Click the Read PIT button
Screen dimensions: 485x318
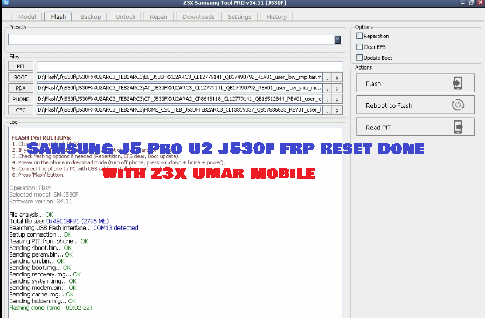click(415, 127)
